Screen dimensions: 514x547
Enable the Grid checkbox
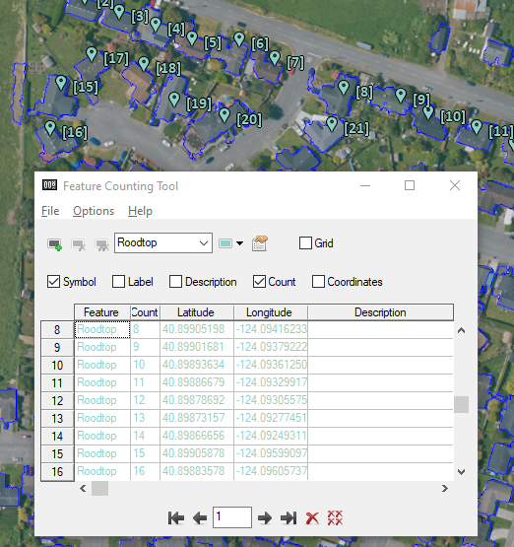point(305,242)
